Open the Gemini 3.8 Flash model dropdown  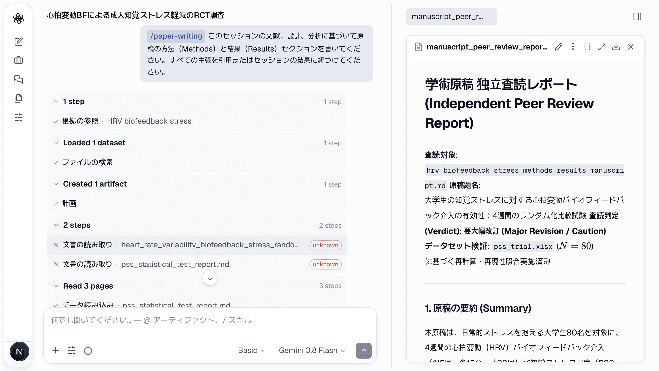click(312, 350)
